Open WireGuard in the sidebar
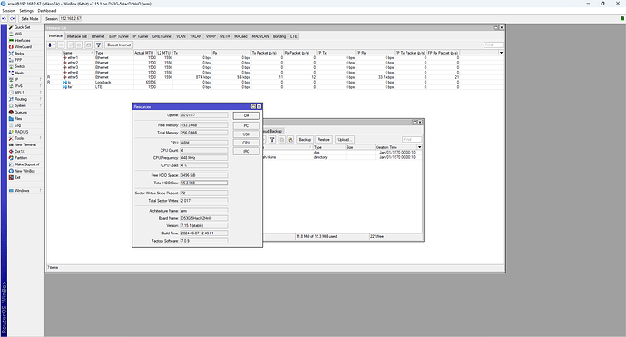 pyautogui.click(x=23, y=46)
